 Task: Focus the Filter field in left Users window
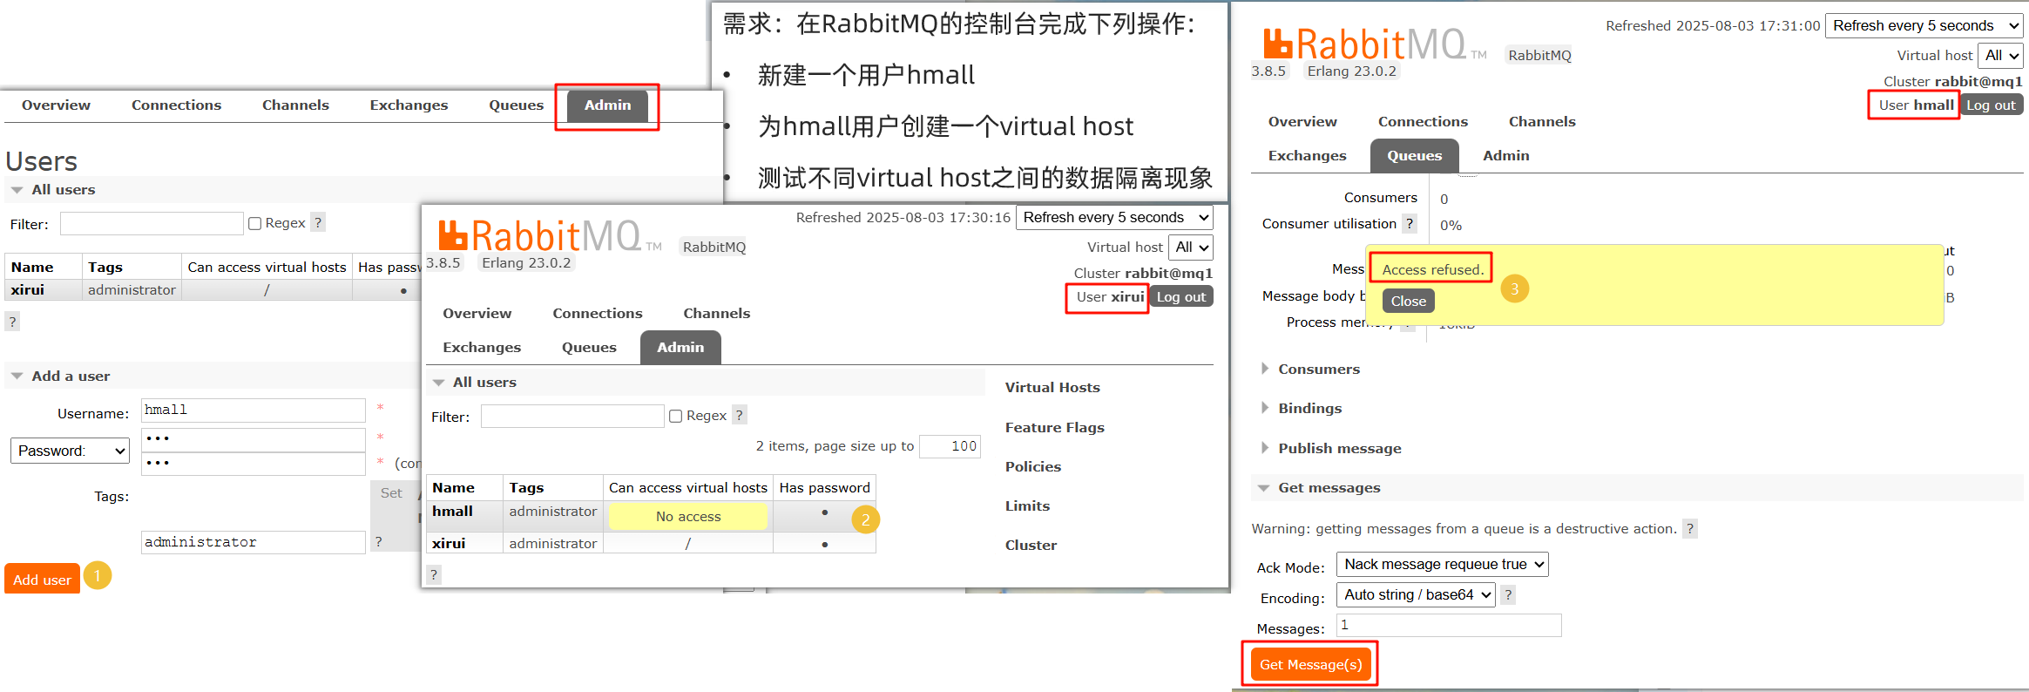152,224
